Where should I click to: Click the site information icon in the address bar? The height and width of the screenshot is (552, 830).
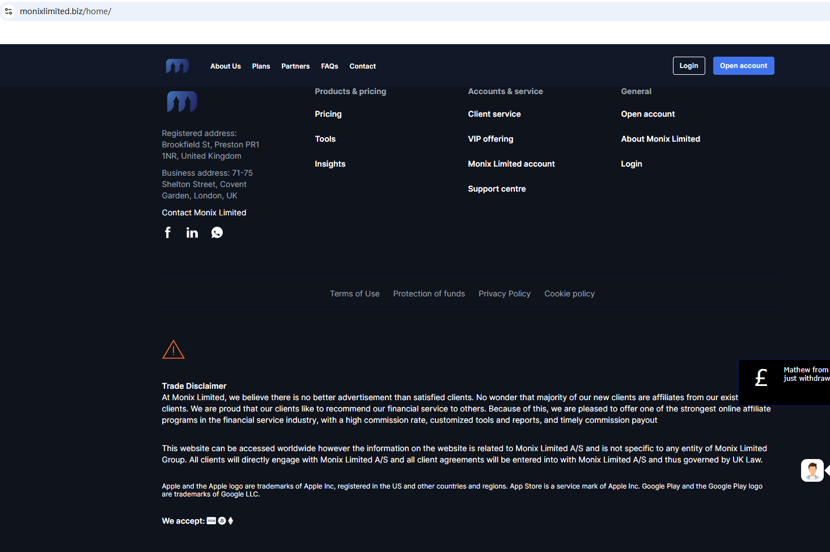(9, 11)
